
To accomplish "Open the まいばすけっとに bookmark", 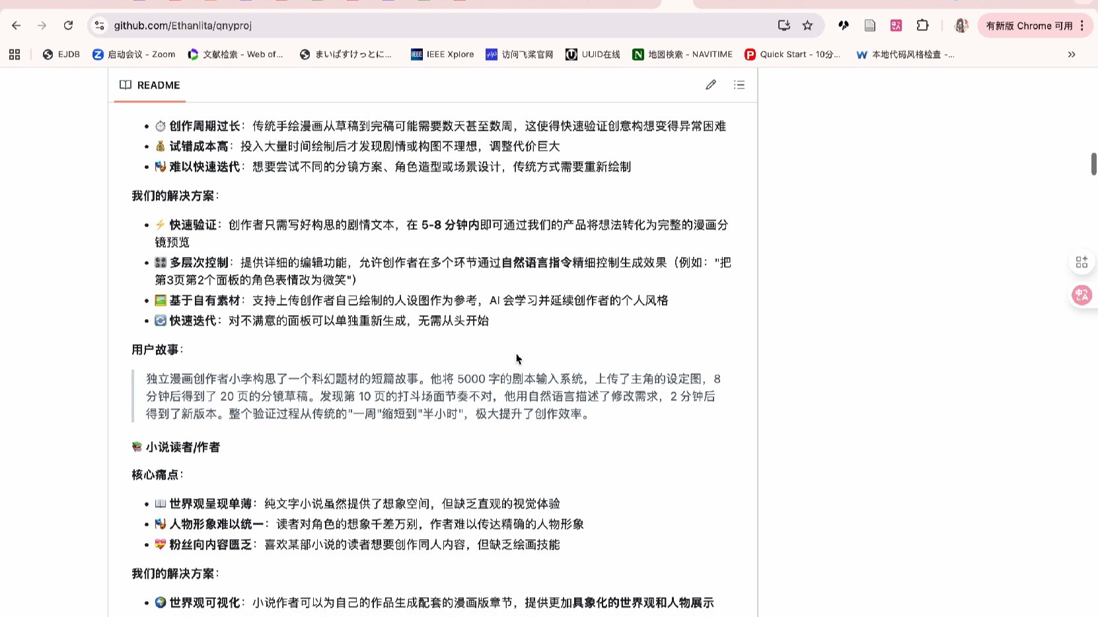I will (346, 54).
